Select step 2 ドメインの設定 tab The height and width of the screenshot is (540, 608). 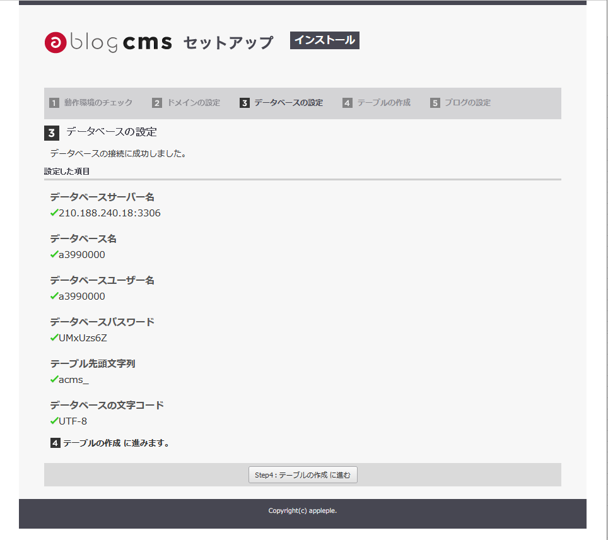pyautogui.click(x=187, y=103)
